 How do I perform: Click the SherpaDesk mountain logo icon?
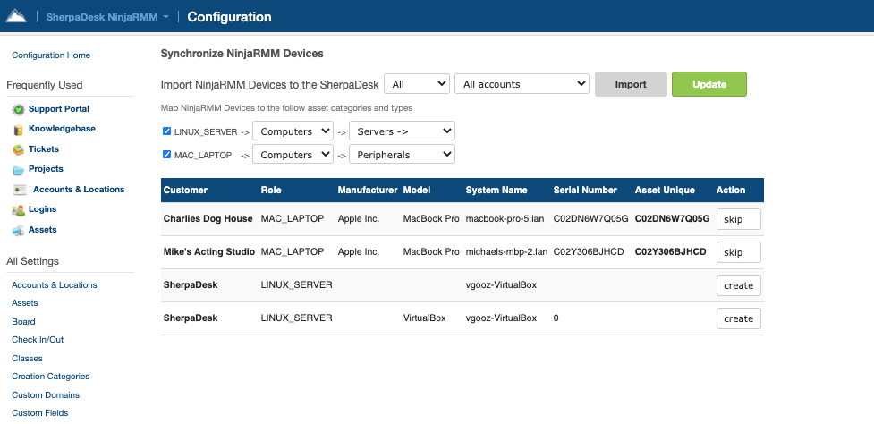click(x=17, y=16)
